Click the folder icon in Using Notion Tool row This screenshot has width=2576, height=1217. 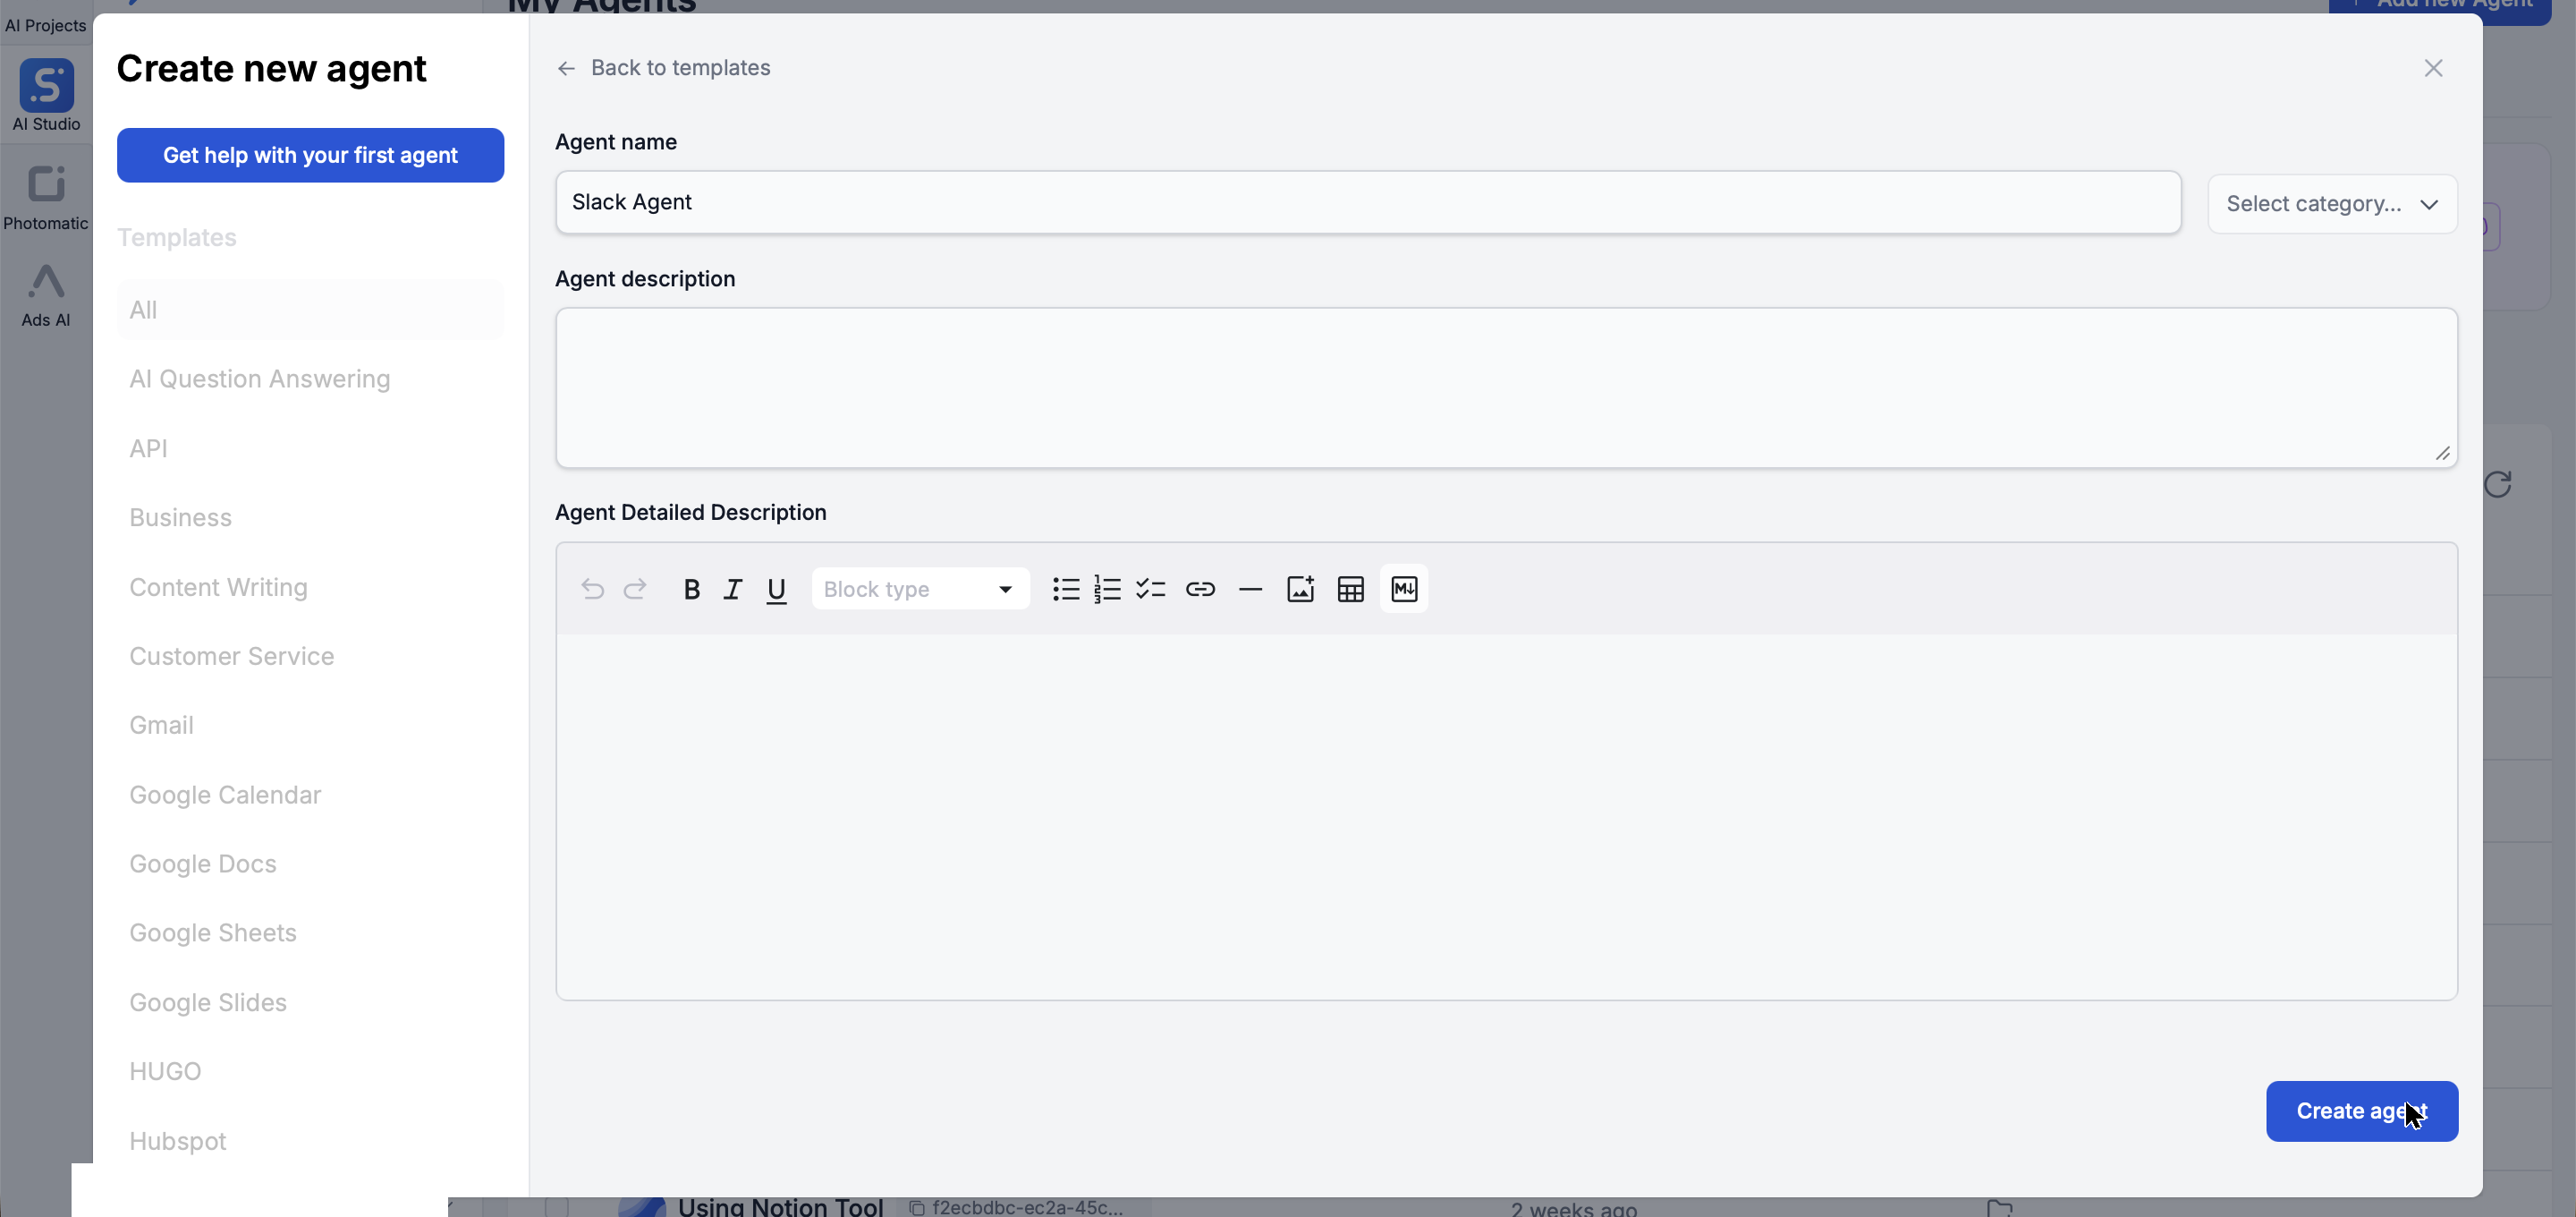pyautogui.click(x=2000, y=1207)
